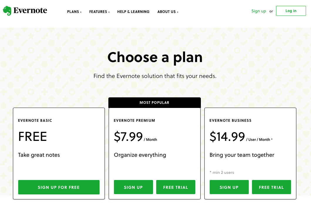
Task: Click the Sign up link in header
Action: (259, 11)
